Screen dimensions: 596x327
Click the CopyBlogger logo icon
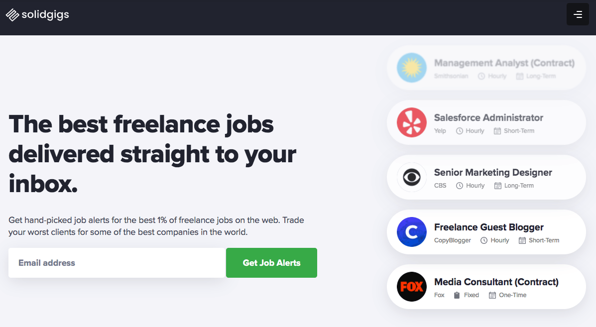pyautogui.click(x=412, y=231)
